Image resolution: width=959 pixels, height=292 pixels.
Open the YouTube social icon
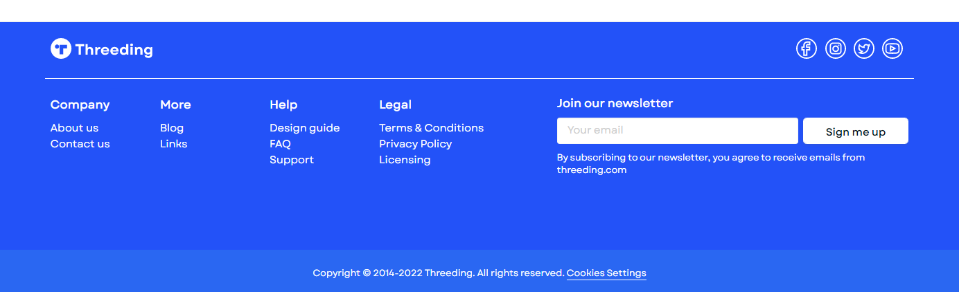click(892, 48)
